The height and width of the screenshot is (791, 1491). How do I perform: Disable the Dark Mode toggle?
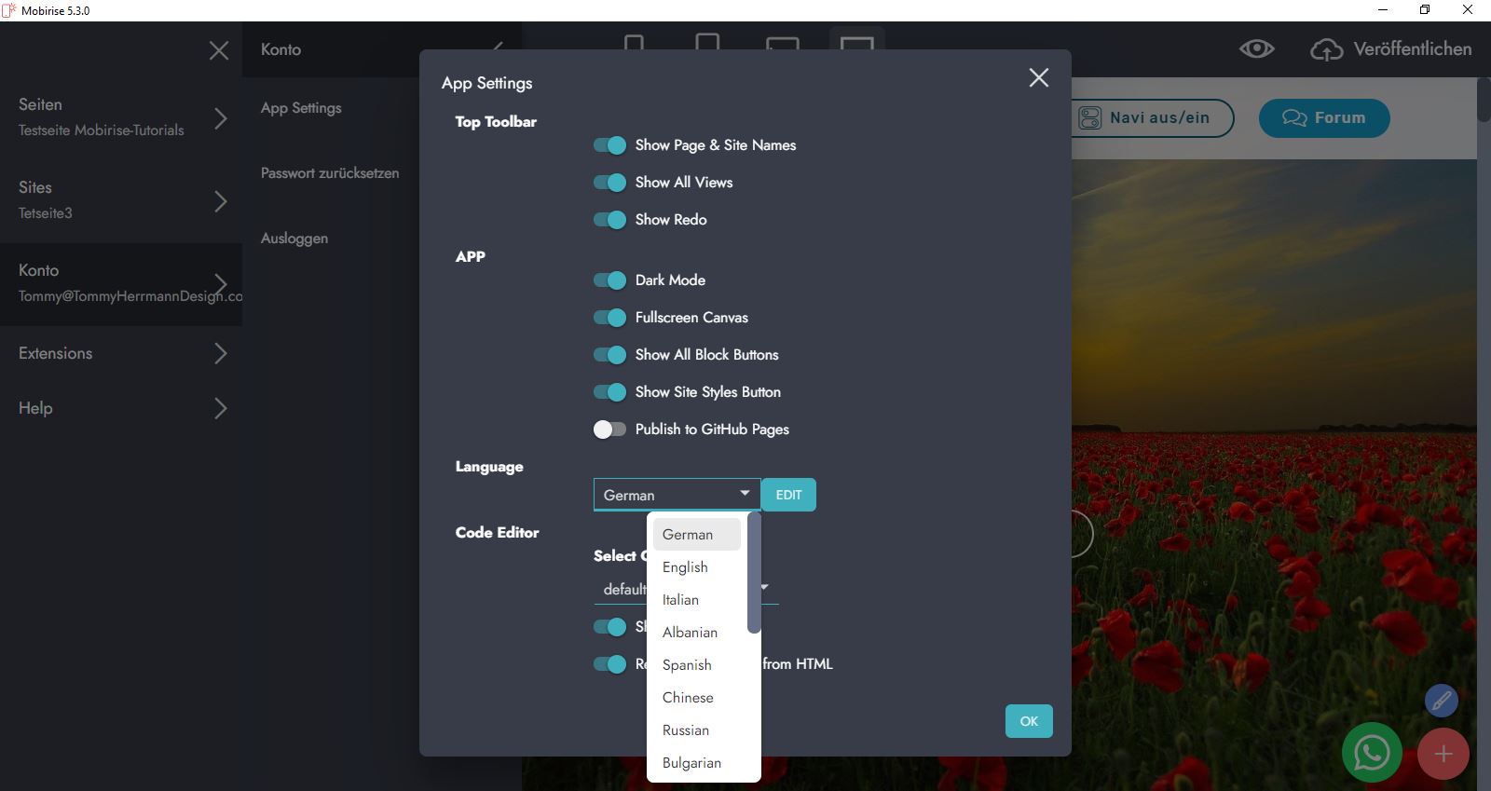pyautogui.click(x=609, y=280)
